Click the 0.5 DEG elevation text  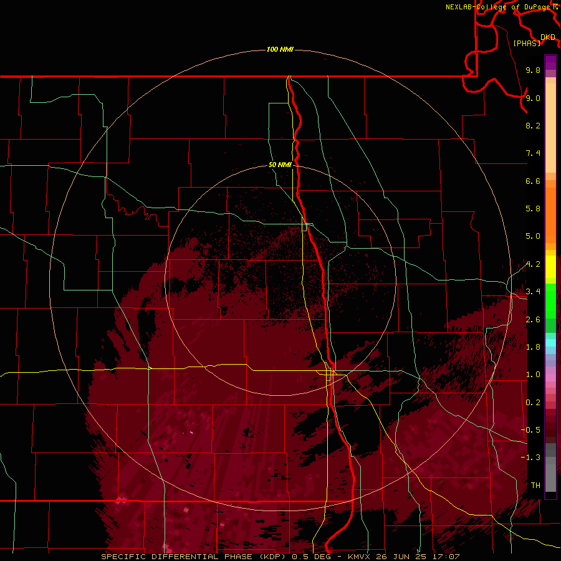coord(310,557)
